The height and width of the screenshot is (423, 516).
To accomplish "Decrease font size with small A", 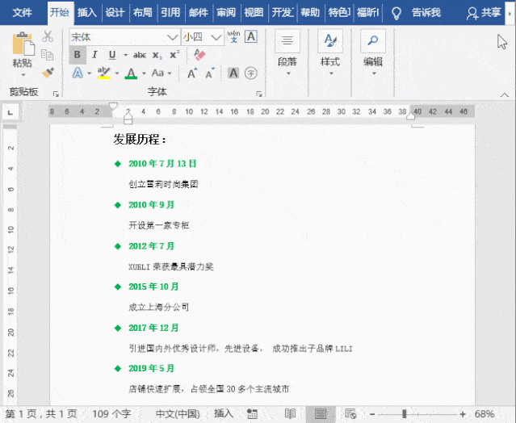I will [x=210, y=73].
